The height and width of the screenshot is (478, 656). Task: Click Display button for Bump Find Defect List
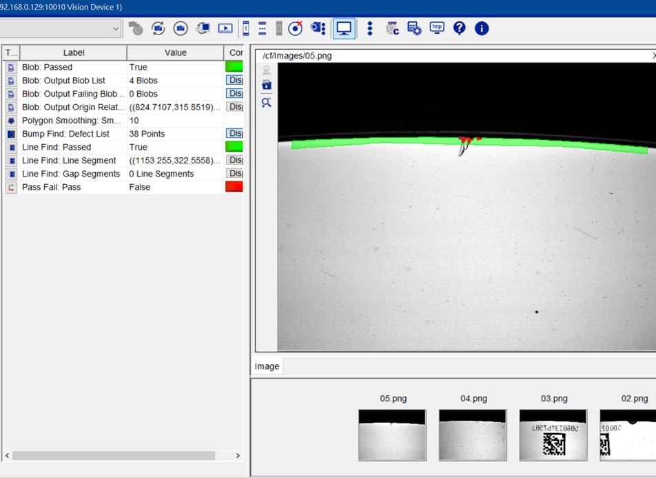tap(234, 134)
